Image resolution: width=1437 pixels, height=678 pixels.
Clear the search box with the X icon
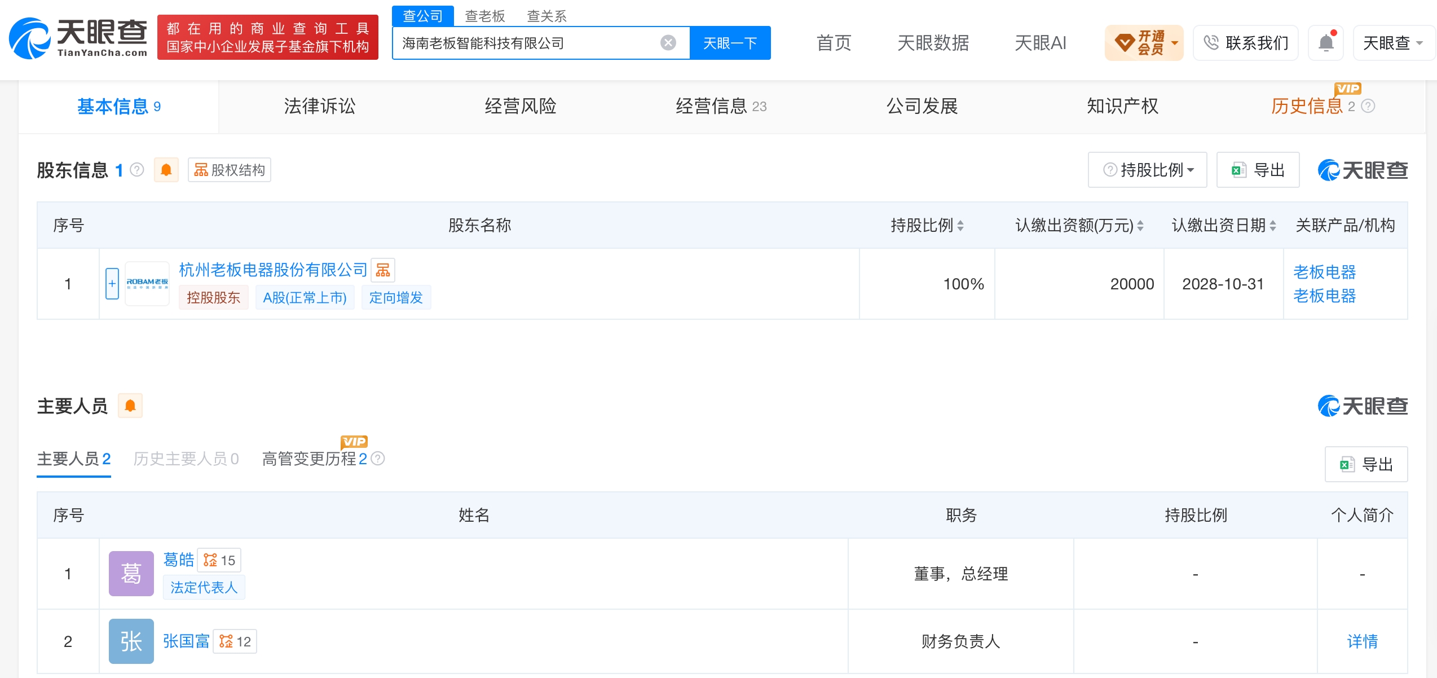tap(668, 43)
